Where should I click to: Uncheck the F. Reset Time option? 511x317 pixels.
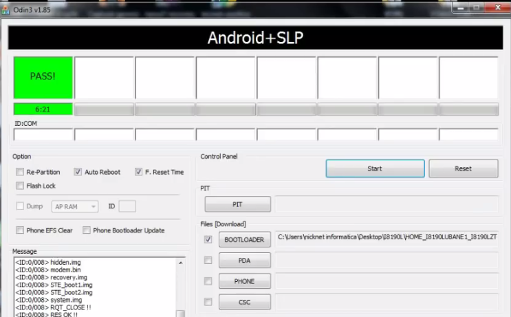coord(138,172)
